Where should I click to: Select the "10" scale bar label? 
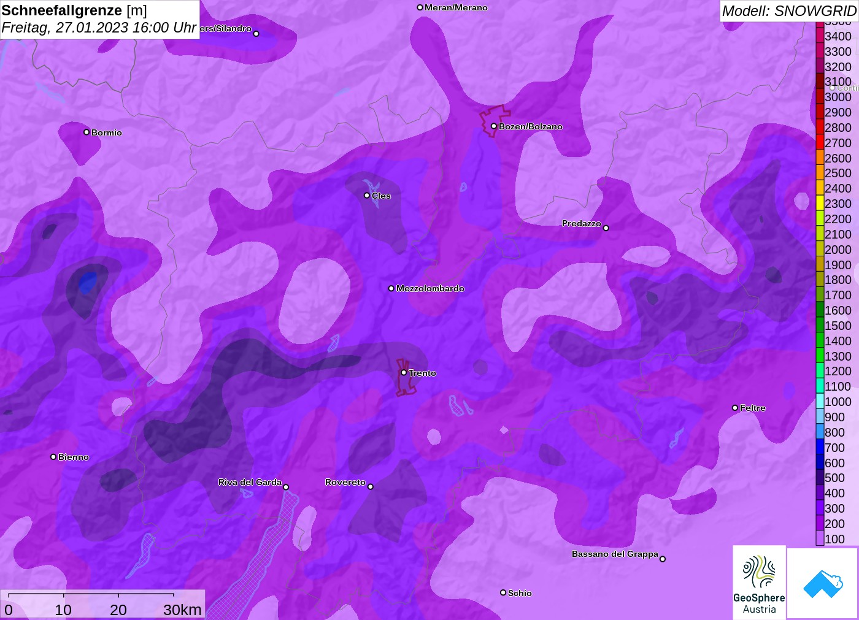click(63, 610)
